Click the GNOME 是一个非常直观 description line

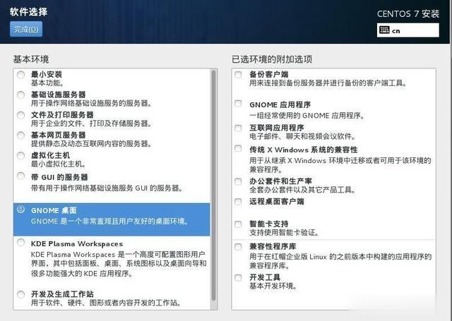pos(109,222)
